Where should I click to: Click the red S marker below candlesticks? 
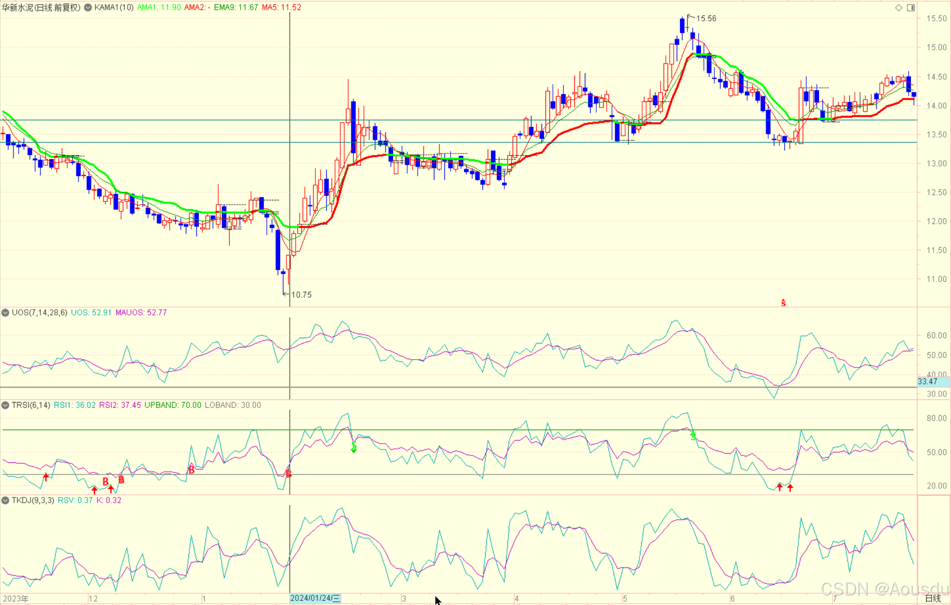783,303
